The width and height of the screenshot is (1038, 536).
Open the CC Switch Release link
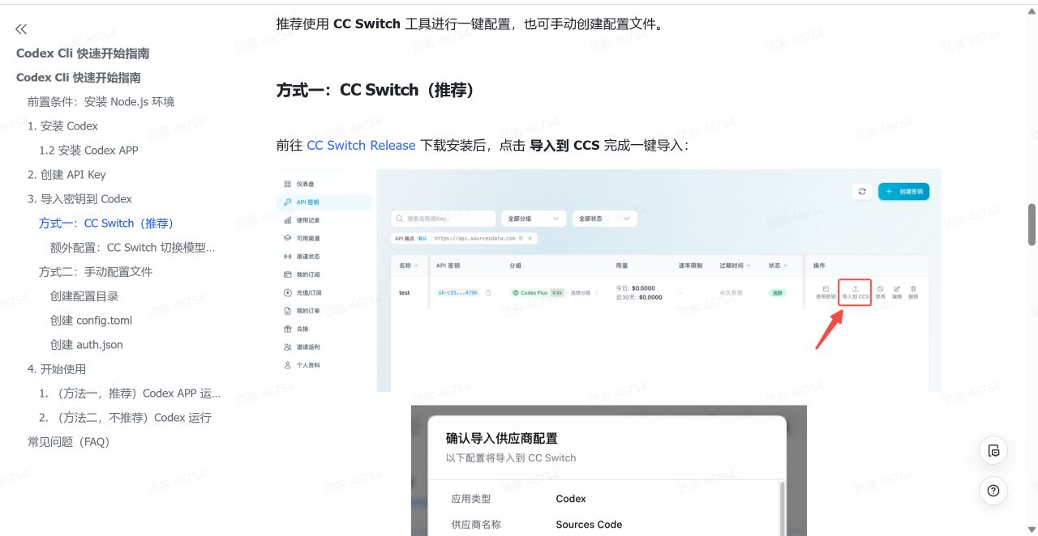[x=361, y=146]
